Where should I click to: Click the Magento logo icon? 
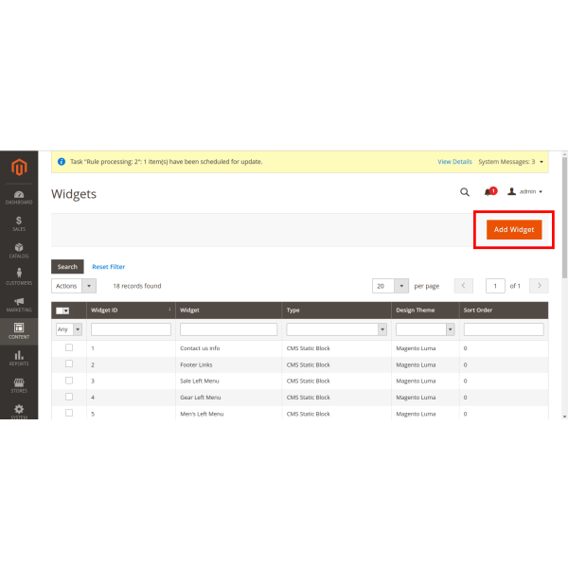point(18,169)
